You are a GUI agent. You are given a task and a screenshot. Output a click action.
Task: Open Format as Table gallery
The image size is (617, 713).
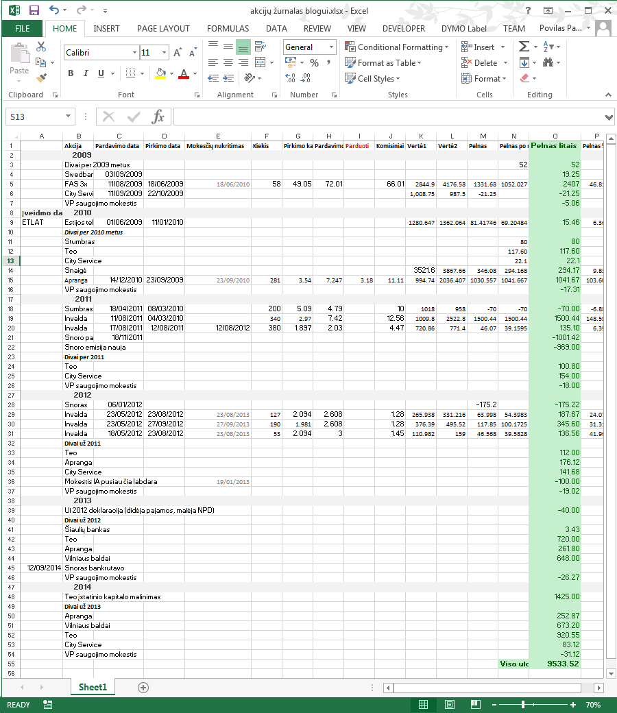[x=383, y=63]
